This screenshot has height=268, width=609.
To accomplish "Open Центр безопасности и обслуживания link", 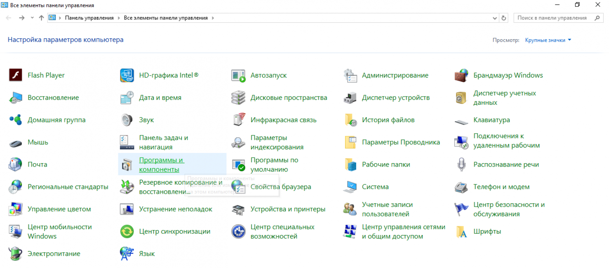I will point(509,209).
